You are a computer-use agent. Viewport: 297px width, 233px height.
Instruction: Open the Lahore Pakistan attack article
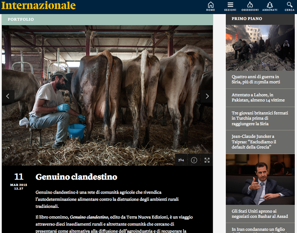coord(258,97)
